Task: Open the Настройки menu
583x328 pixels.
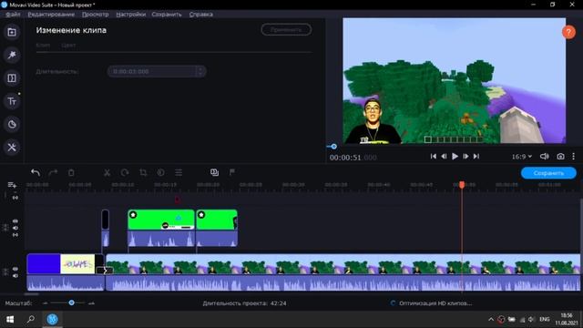Action: coord(130,15)
